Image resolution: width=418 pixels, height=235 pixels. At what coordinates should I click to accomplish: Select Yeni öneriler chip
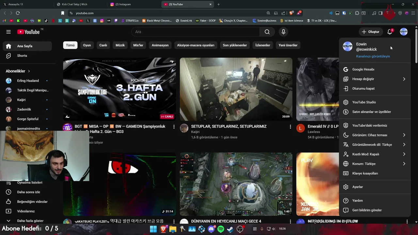coord(288,45)
